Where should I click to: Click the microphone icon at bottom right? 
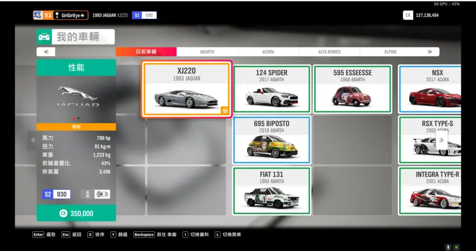pos(448,247)
